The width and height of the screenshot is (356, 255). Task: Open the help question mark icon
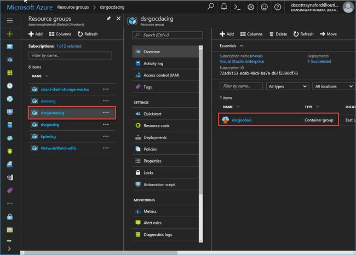(x=278, y=7)
